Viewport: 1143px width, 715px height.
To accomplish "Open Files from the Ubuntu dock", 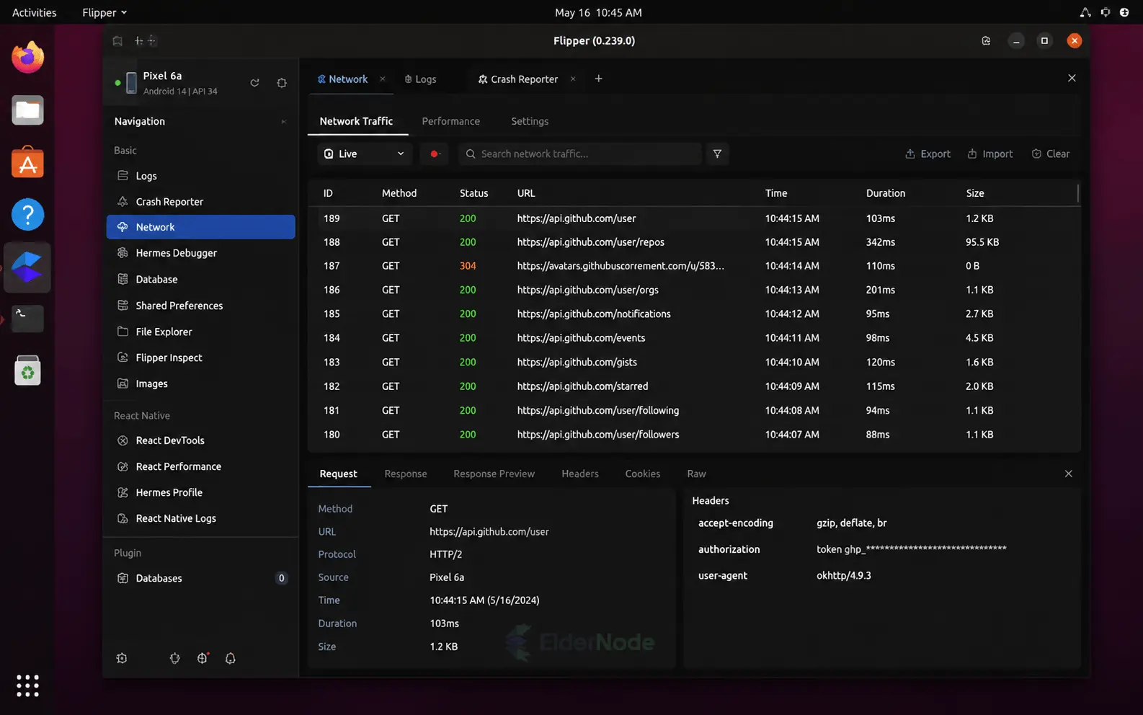I will click(x=27, y=110).
